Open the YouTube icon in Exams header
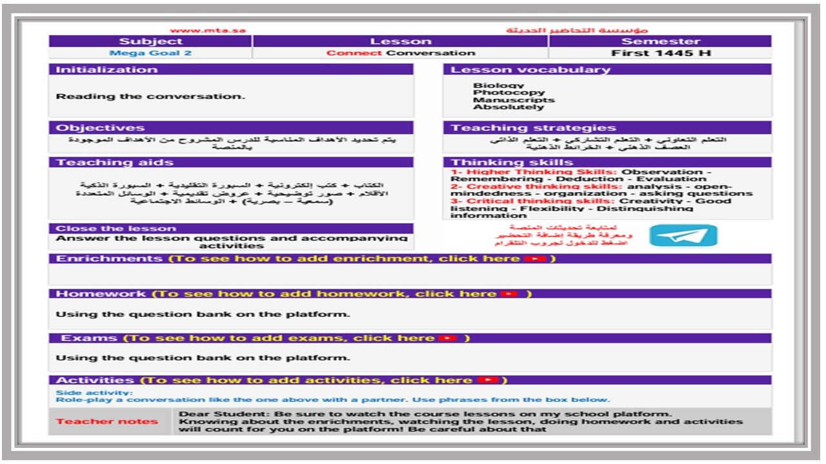 click(x=448, y=338)
